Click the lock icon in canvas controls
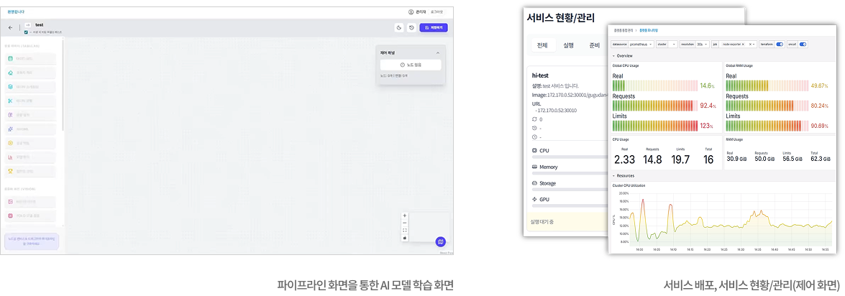 click(404, 237)
